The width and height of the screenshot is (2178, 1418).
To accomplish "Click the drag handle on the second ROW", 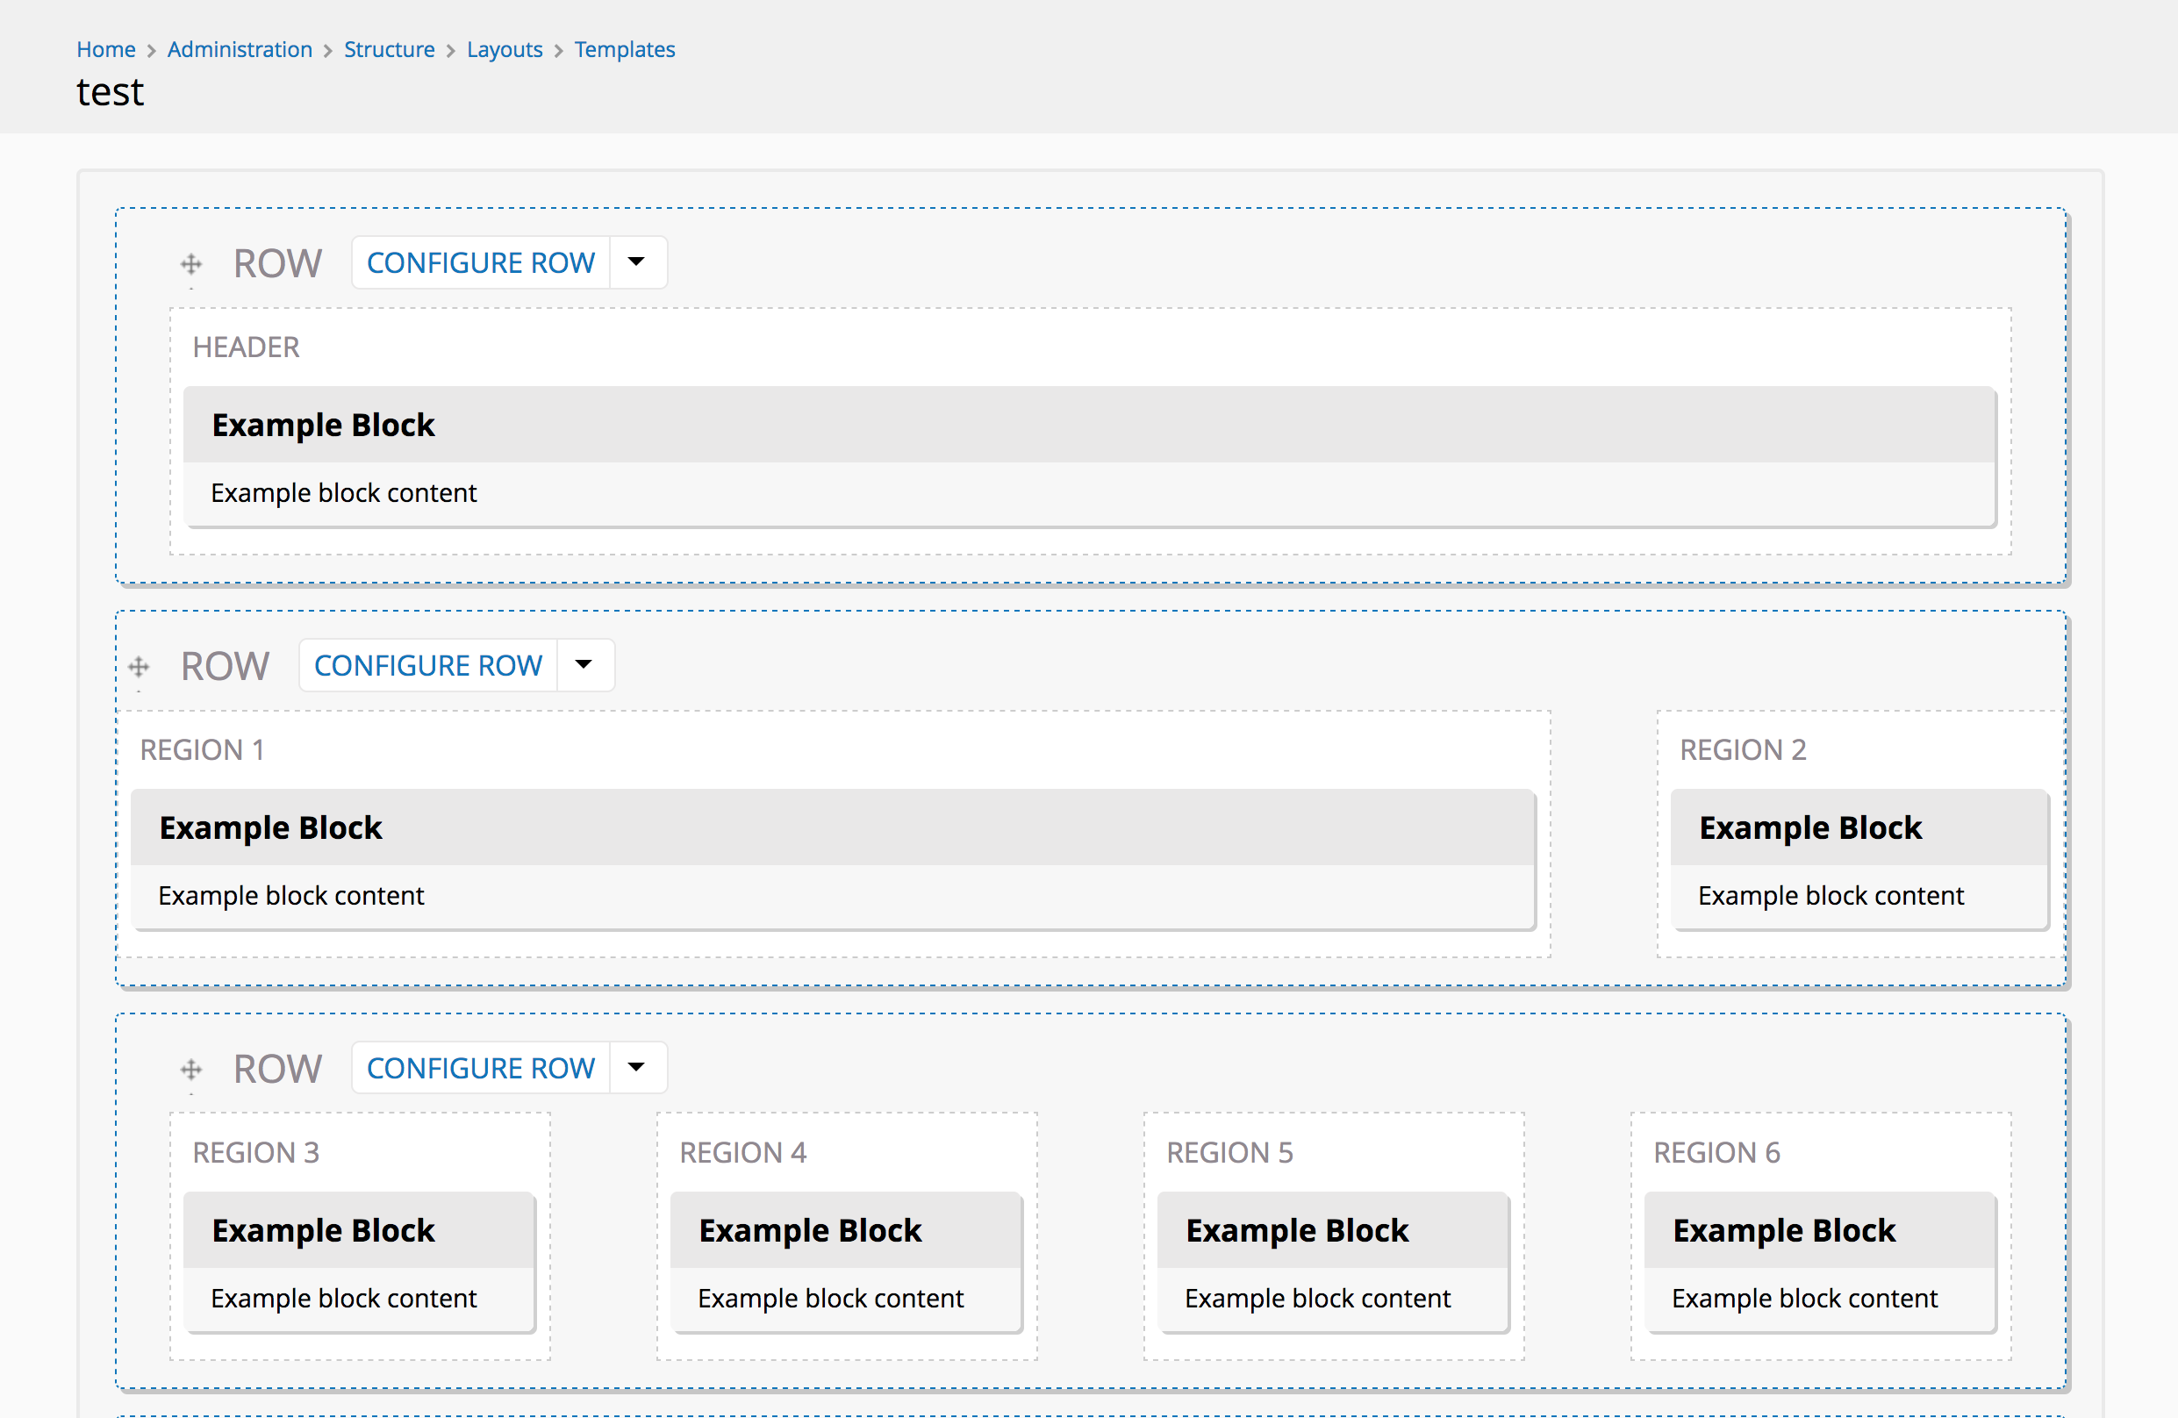I will [x=138, y=665].
